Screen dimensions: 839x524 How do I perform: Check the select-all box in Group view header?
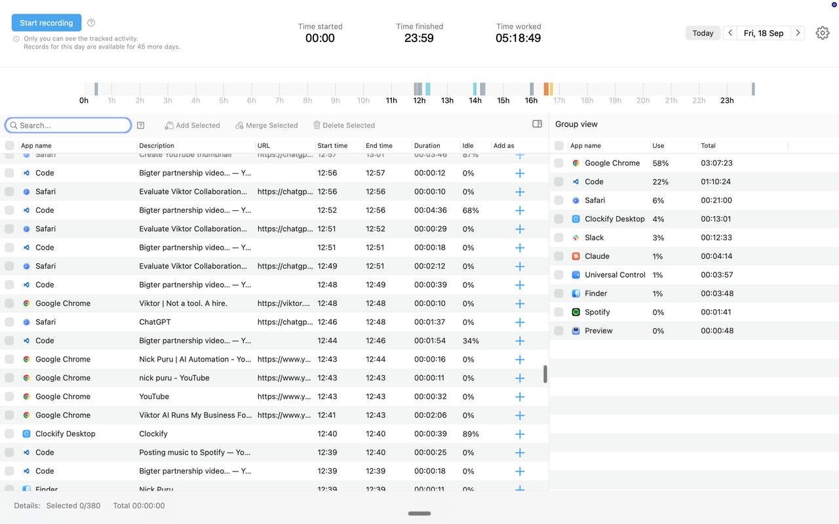click(558, 145)
